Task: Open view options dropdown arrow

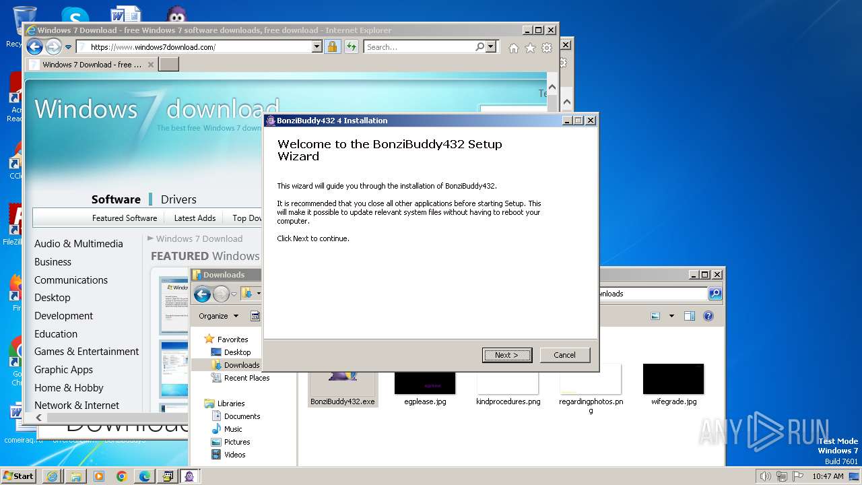Action: [x=671, y=316]
